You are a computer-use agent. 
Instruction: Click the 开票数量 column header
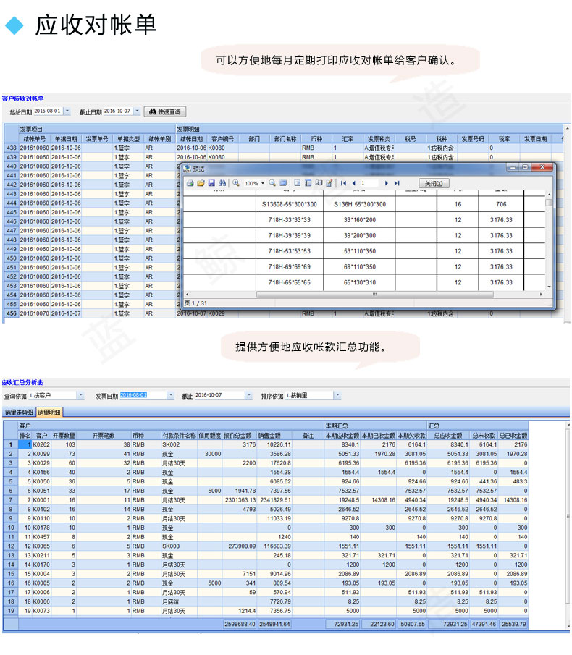pos(64,435)
